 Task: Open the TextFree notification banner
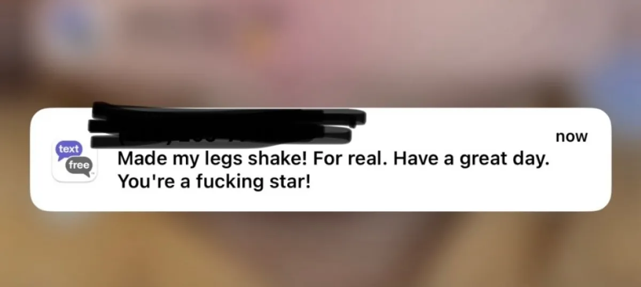320,160
